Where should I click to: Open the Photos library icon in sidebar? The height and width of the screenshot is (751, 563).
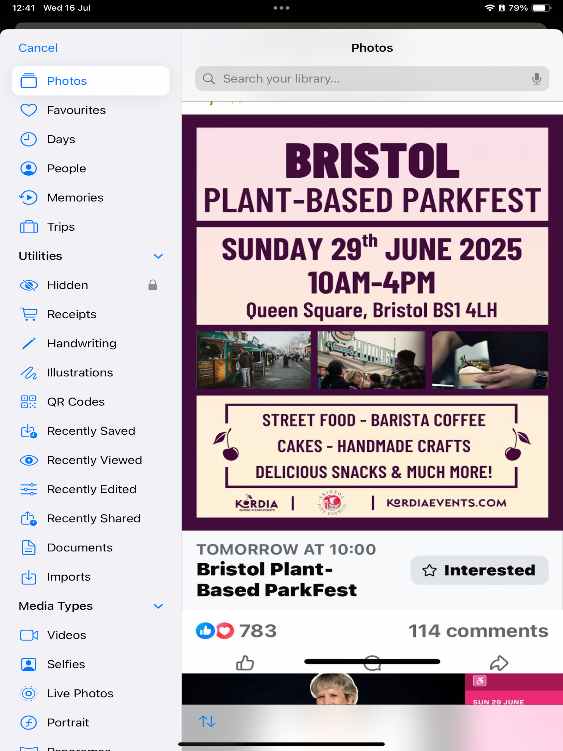pos(29,81)
